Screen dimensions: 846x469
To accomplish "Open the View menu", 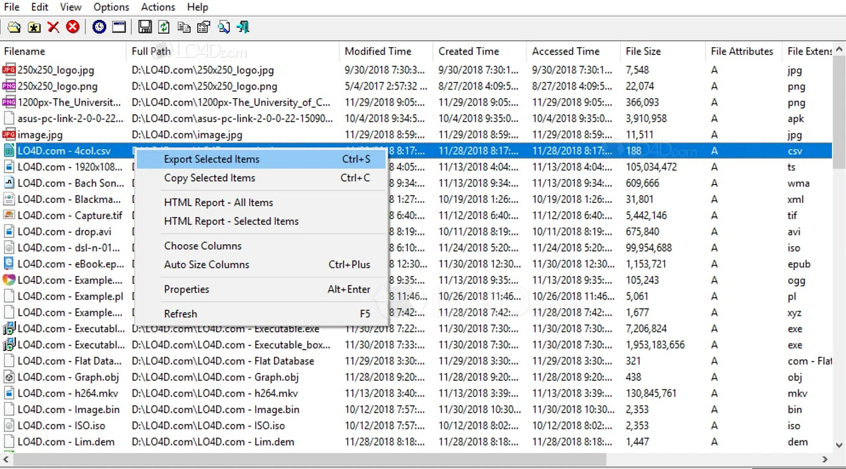I will tap(70, 7).
